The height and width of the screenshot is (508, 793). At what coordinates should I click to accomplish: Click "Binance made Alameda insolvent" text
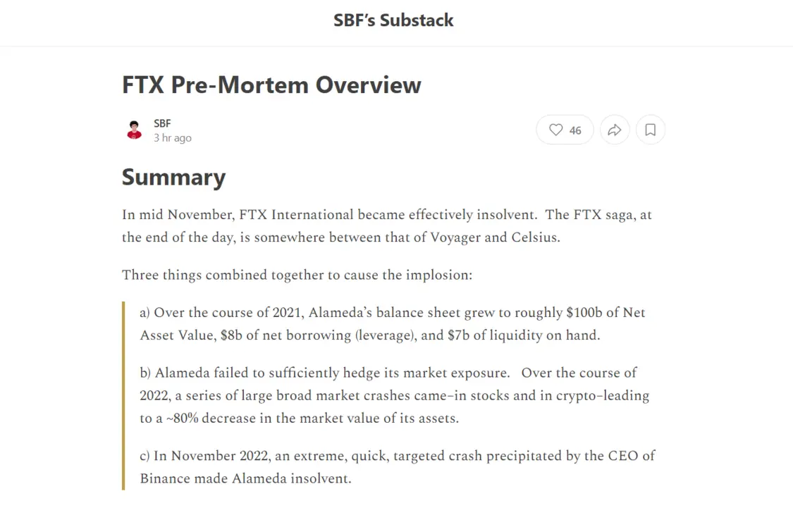tap(245, 478)
